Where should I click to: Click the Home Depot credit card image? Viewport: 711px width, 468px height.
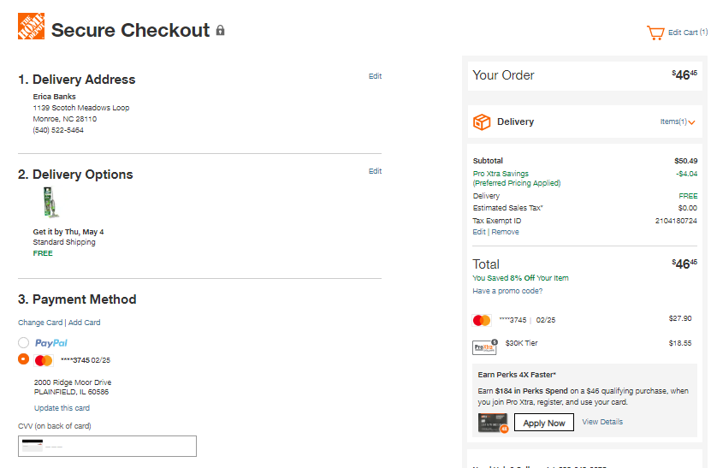pos(493,423)
